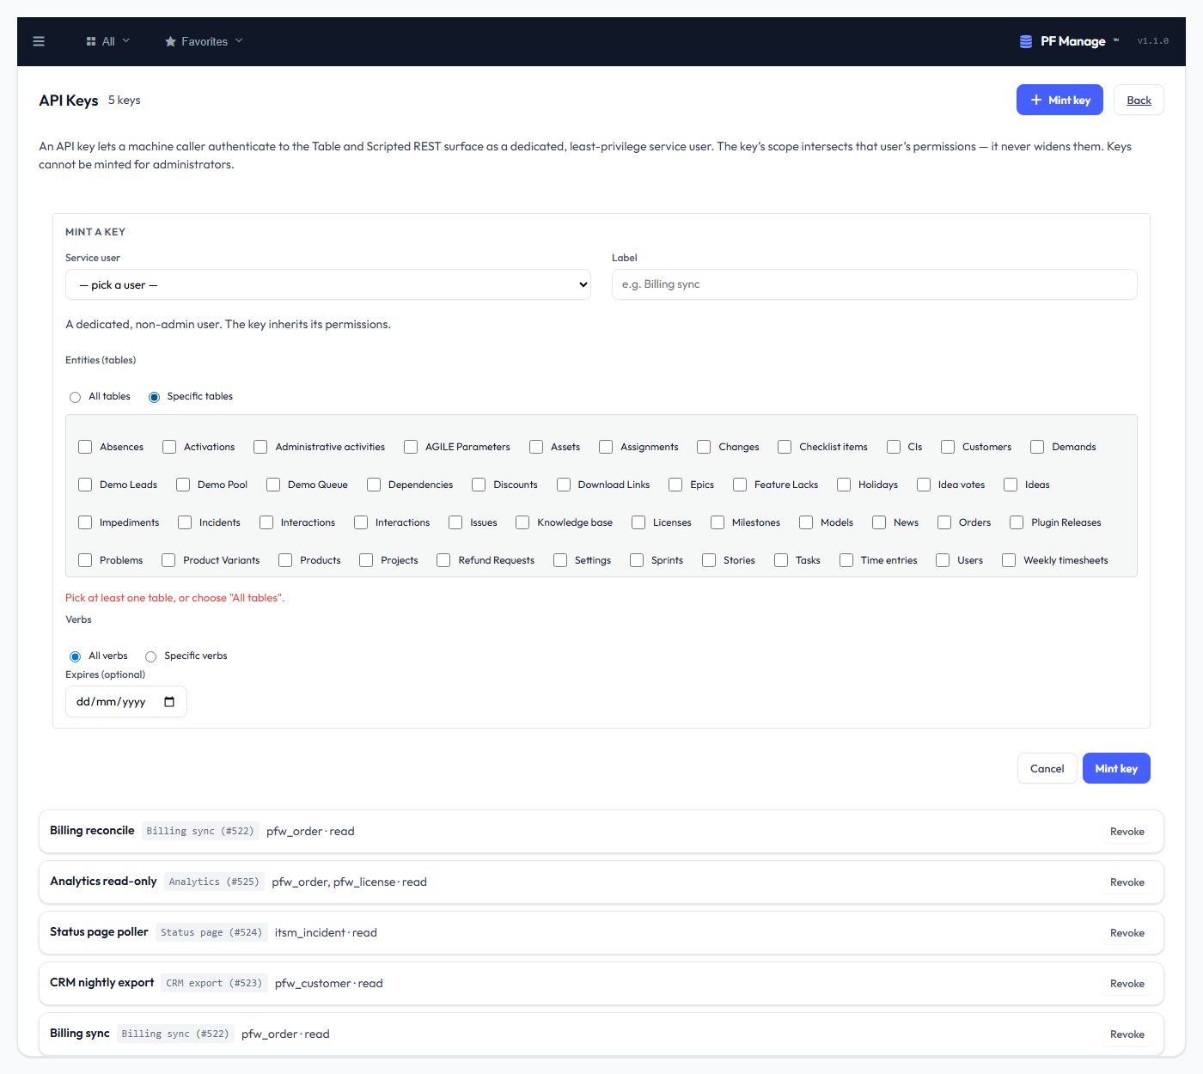Check the Activations table checkbox
This screenshot has width=1203, height=1074.
(x=169, y=447)
